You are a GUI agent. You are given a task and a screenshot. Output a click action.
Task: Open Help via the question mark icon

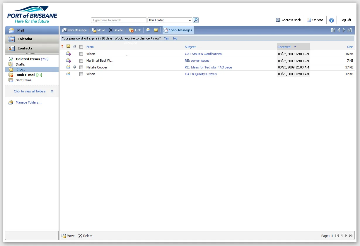[x=332, y=20]
